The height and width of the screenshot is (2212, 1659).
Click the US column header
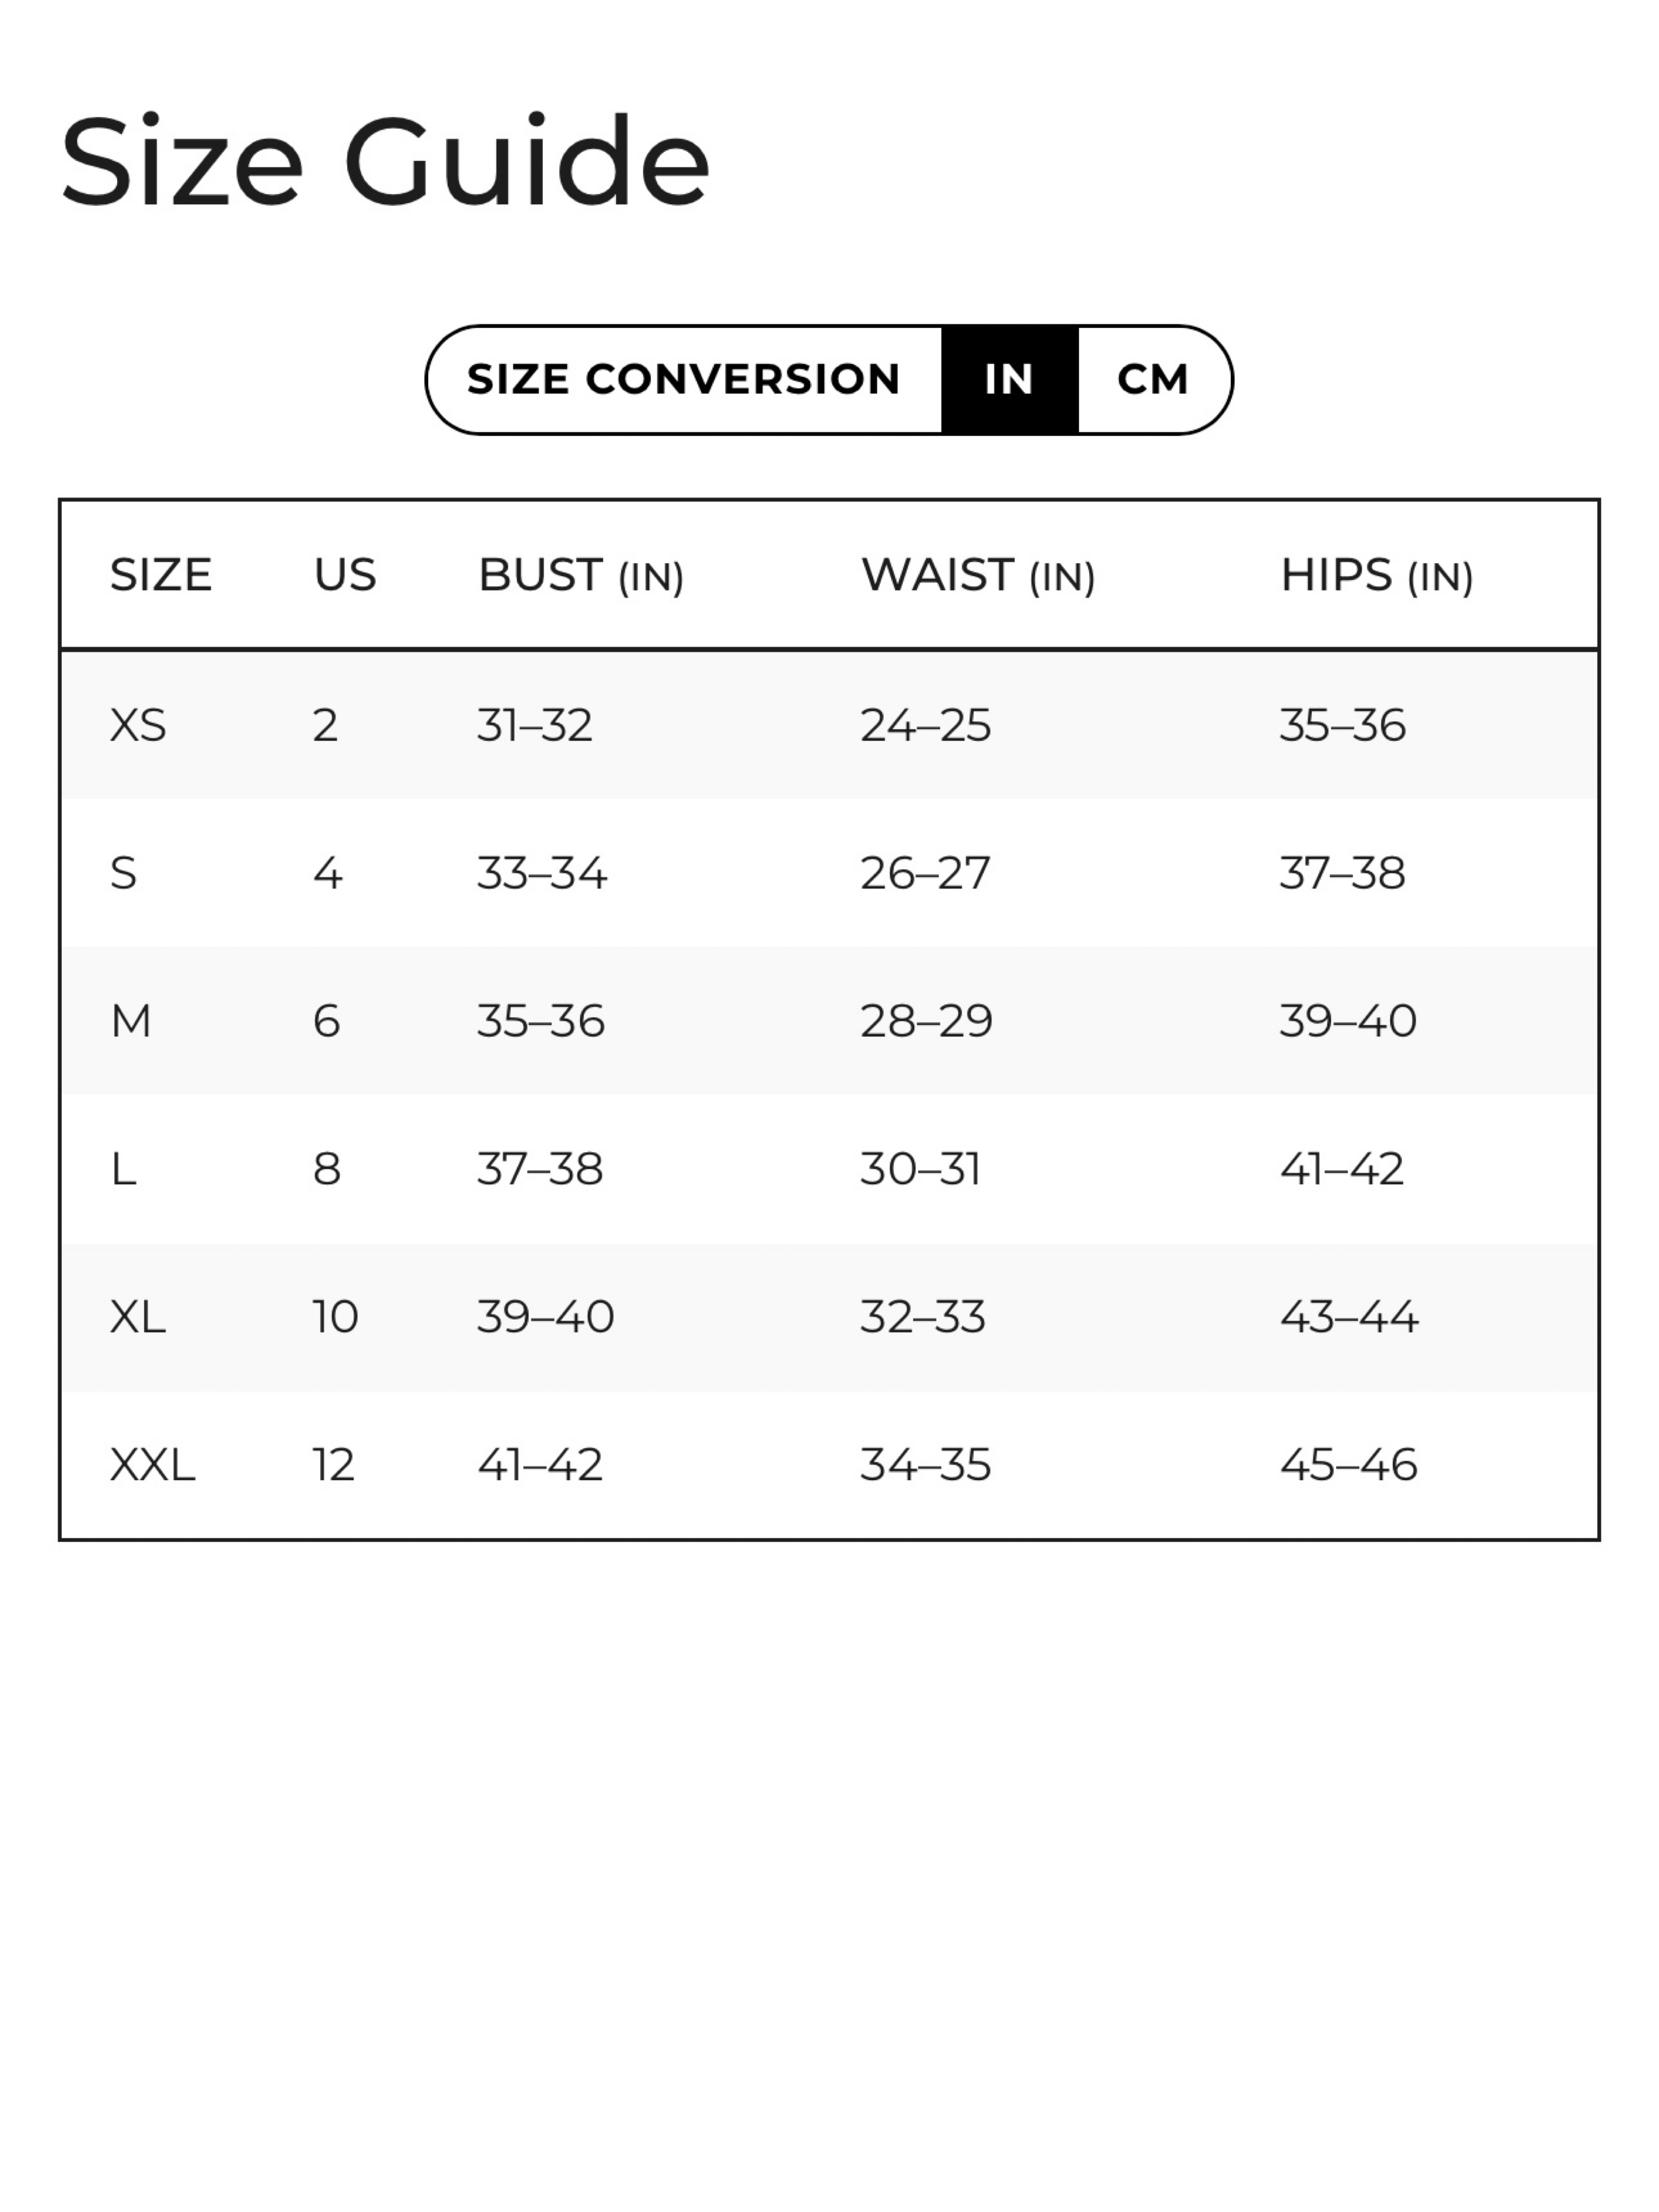pos(345,575)
